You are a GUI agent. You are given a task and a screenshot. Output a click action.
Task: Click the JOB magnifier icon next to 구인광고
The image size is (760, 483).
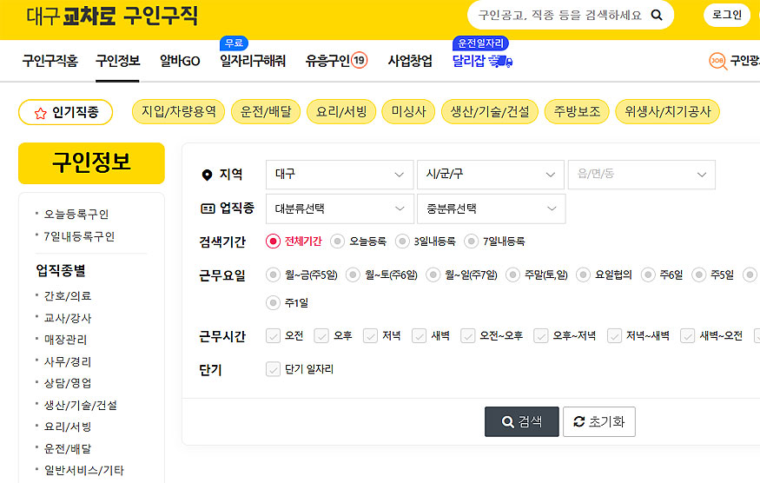point(717,61)
